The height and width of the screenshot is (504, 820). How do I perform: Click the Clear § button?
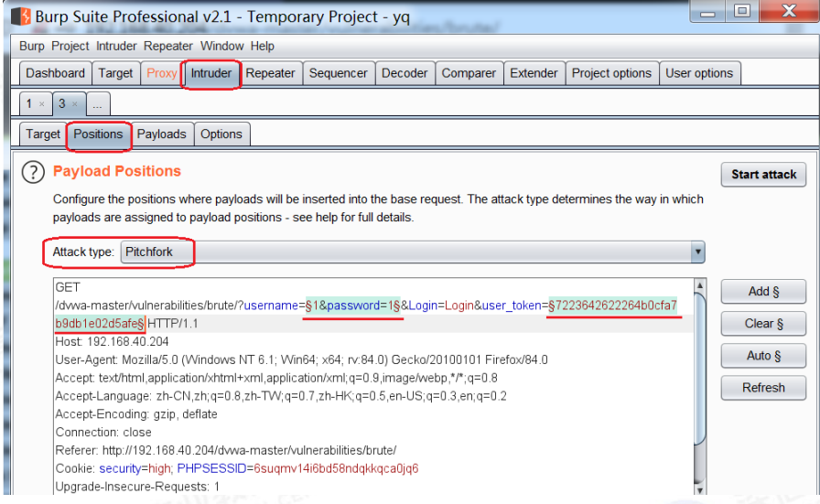[763, 324]
